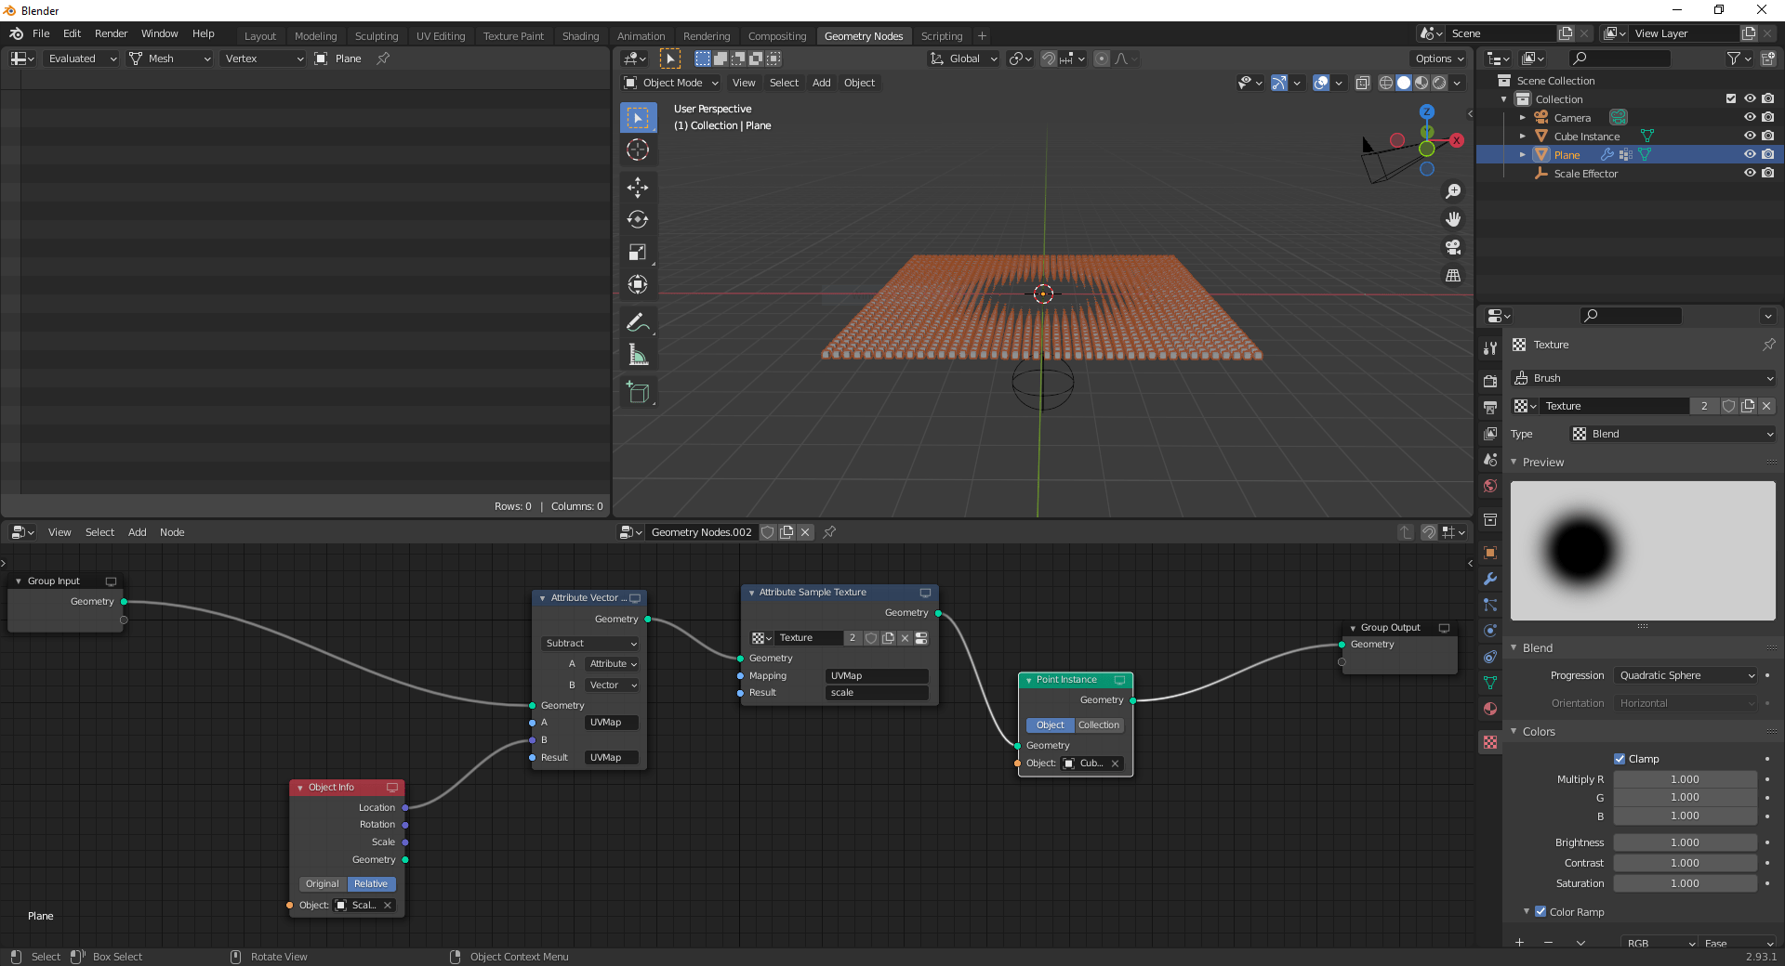Collapse the Preview panel
Screen dimensions: 1785x966
pyautogui.click(x=1540, y=462)
